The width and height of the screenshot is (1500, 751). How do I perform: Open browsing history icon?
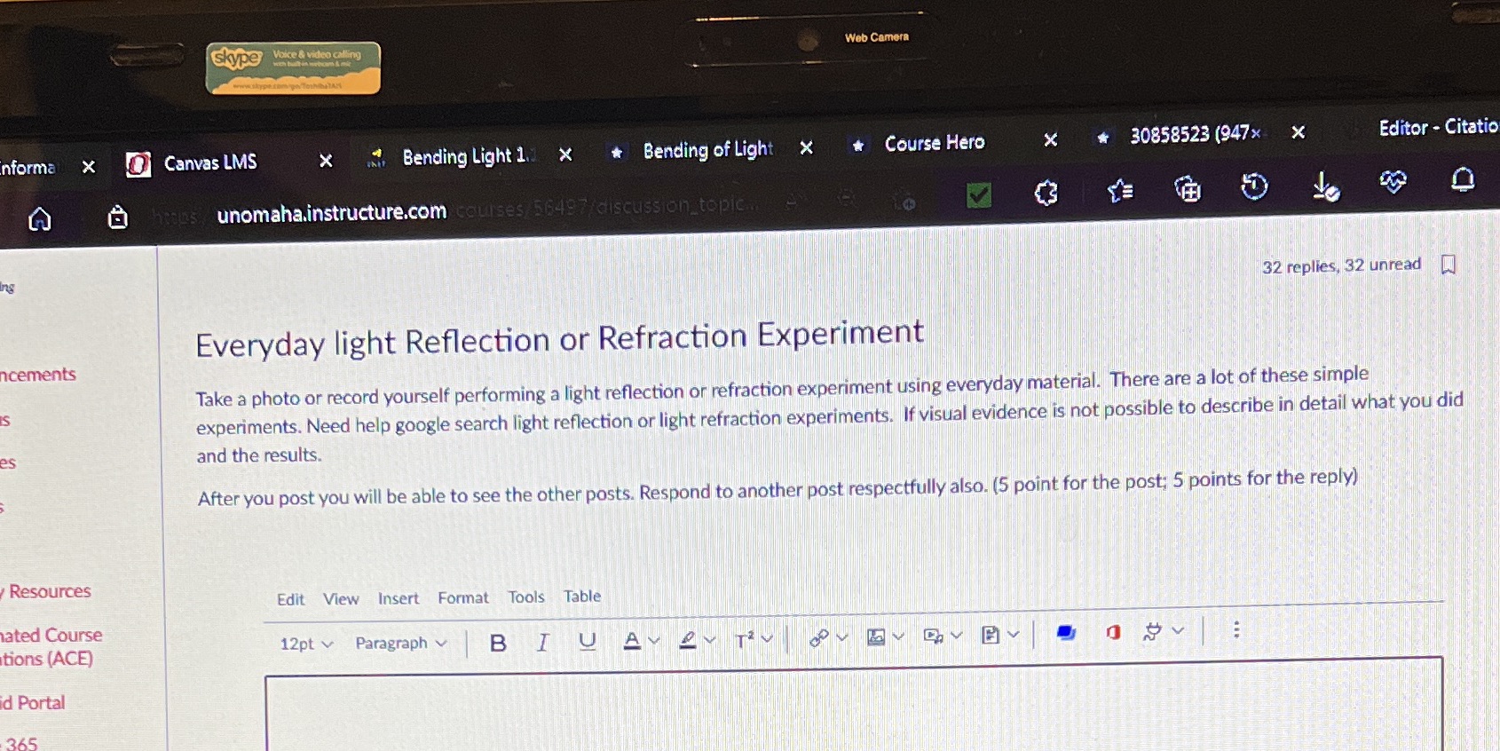[1254, 186]
